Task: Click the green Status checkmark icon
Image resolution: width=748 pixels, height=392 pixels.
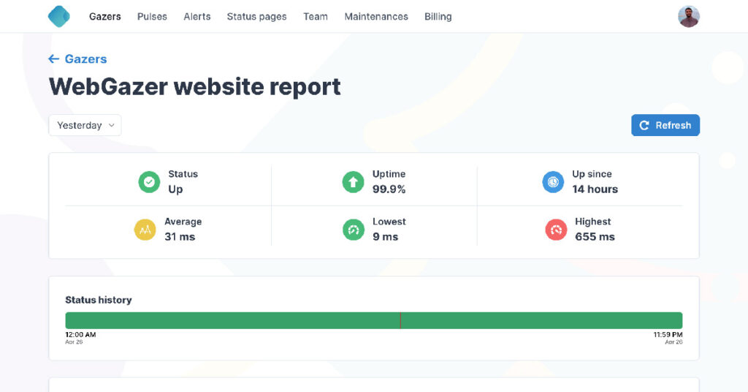Action: 149,182
